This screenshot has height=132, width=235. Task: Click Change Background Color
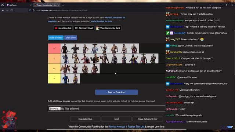click(148, 119)
